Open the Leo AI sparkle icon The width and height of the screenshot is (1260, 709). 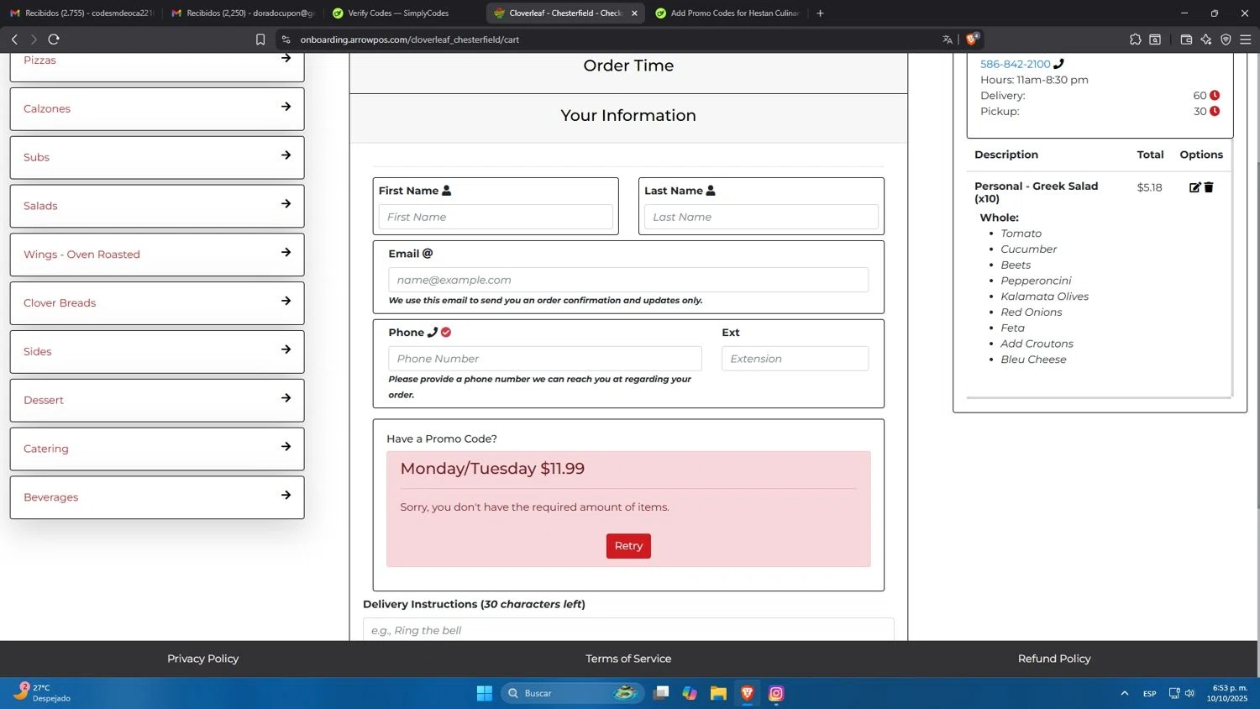tap(1206, 39)
